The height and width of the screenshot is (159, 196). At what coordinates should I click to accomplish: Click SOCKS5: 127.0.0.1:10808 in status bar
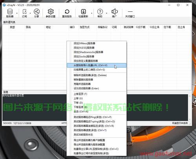point(17,123)
